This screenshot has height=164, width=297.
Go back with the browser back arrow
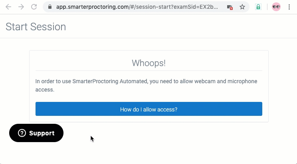tap(8, 7)
